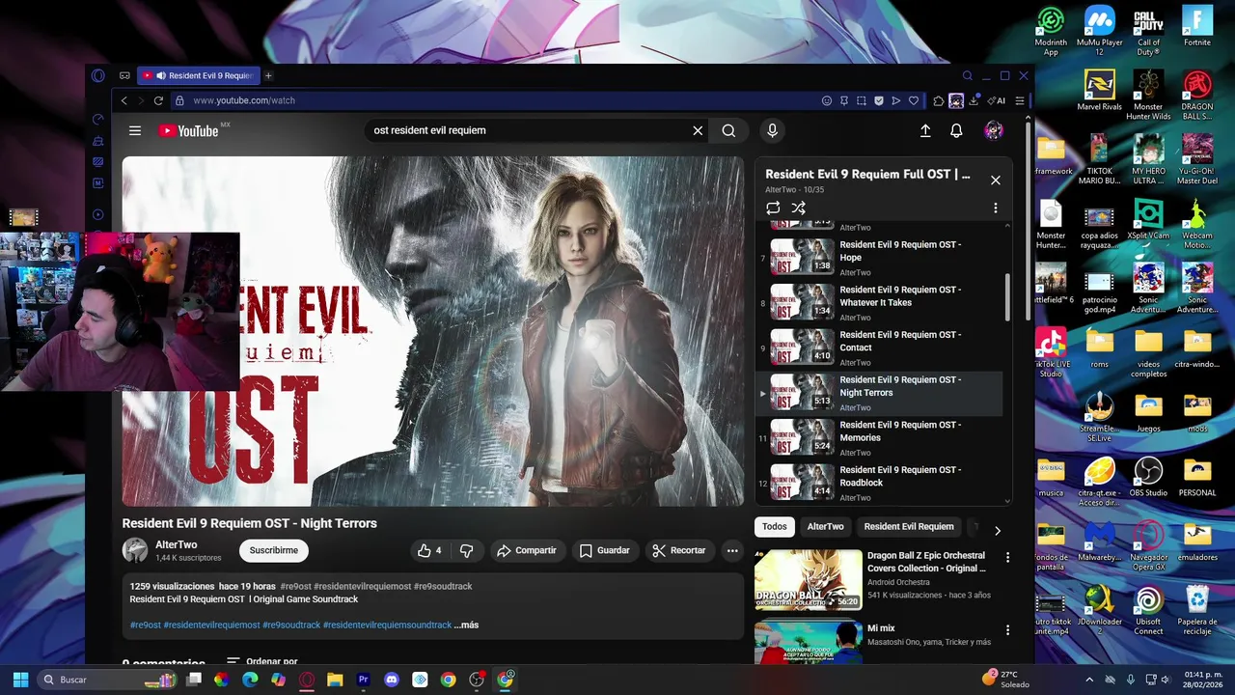Screen dimensions: 1235x695
Task: Toggle playlist shuffle
Action: pos(798,208)
